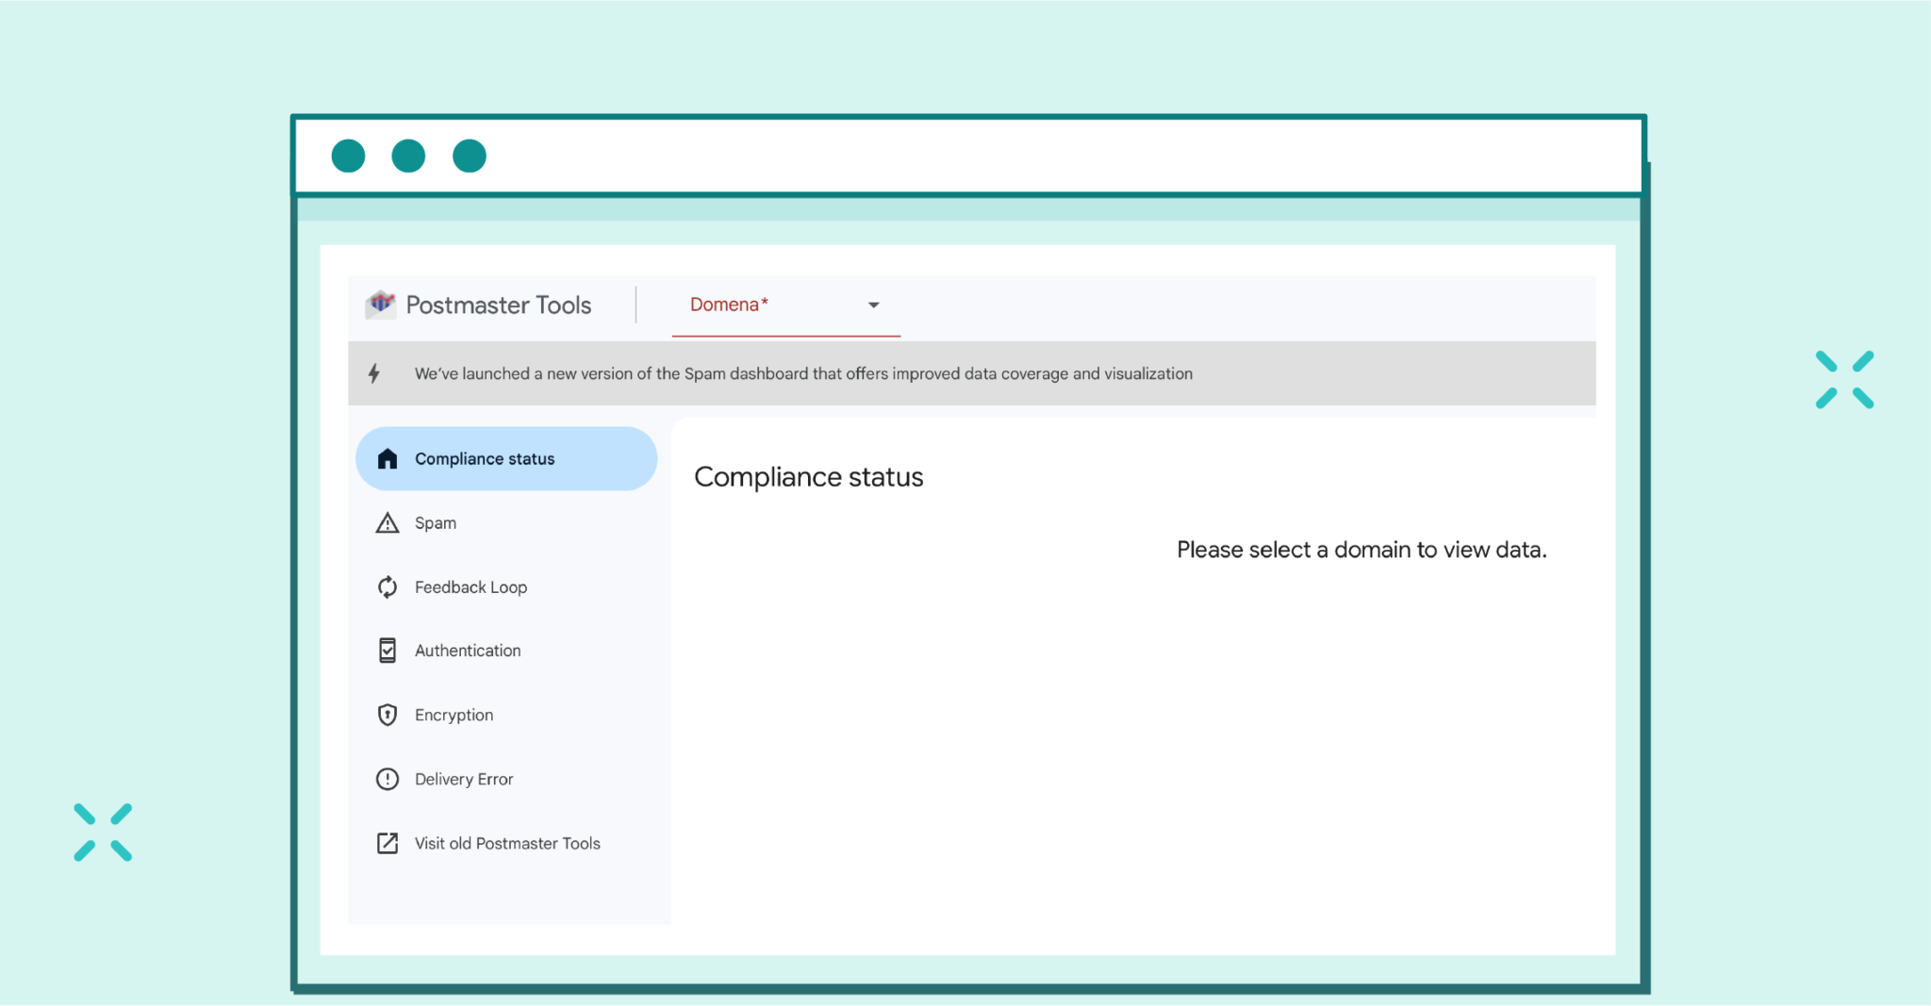Visit old Postmaster Tools
Viewport: 1931px width, 1006px height.
506,843
